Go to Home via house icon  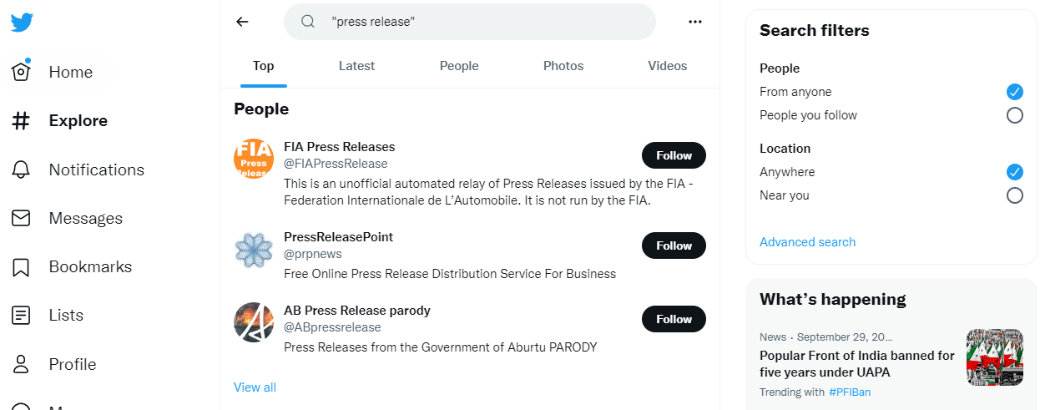coord(21,72)
